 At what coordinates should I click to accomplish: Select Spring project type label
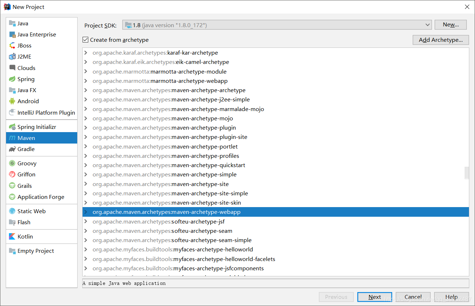(x=26, y=79)
